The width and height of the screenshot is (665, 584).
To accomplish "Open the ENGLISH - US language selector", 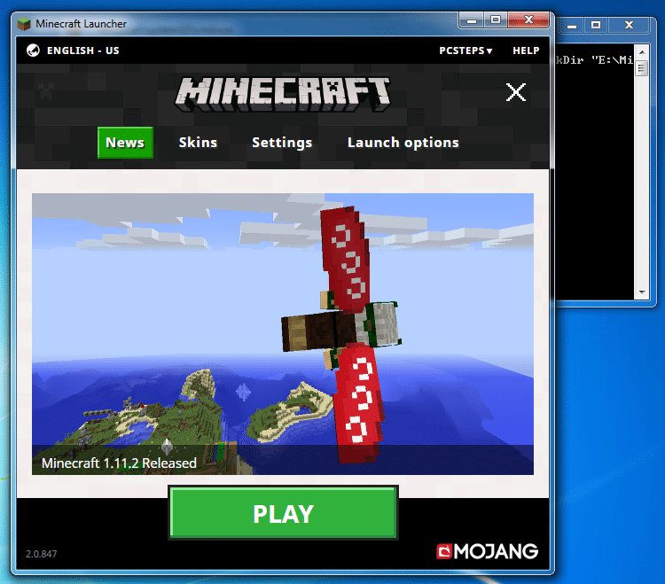I will [82, 51].
